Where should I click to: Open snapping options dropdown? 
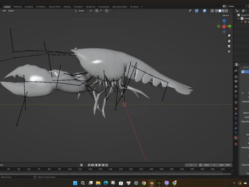[101, 11]
